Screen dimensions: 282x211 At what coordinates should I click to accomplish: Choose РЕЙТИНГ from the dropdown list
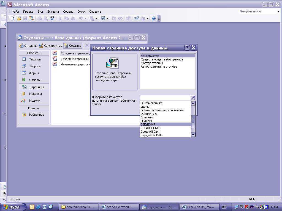tap(166, 121)
